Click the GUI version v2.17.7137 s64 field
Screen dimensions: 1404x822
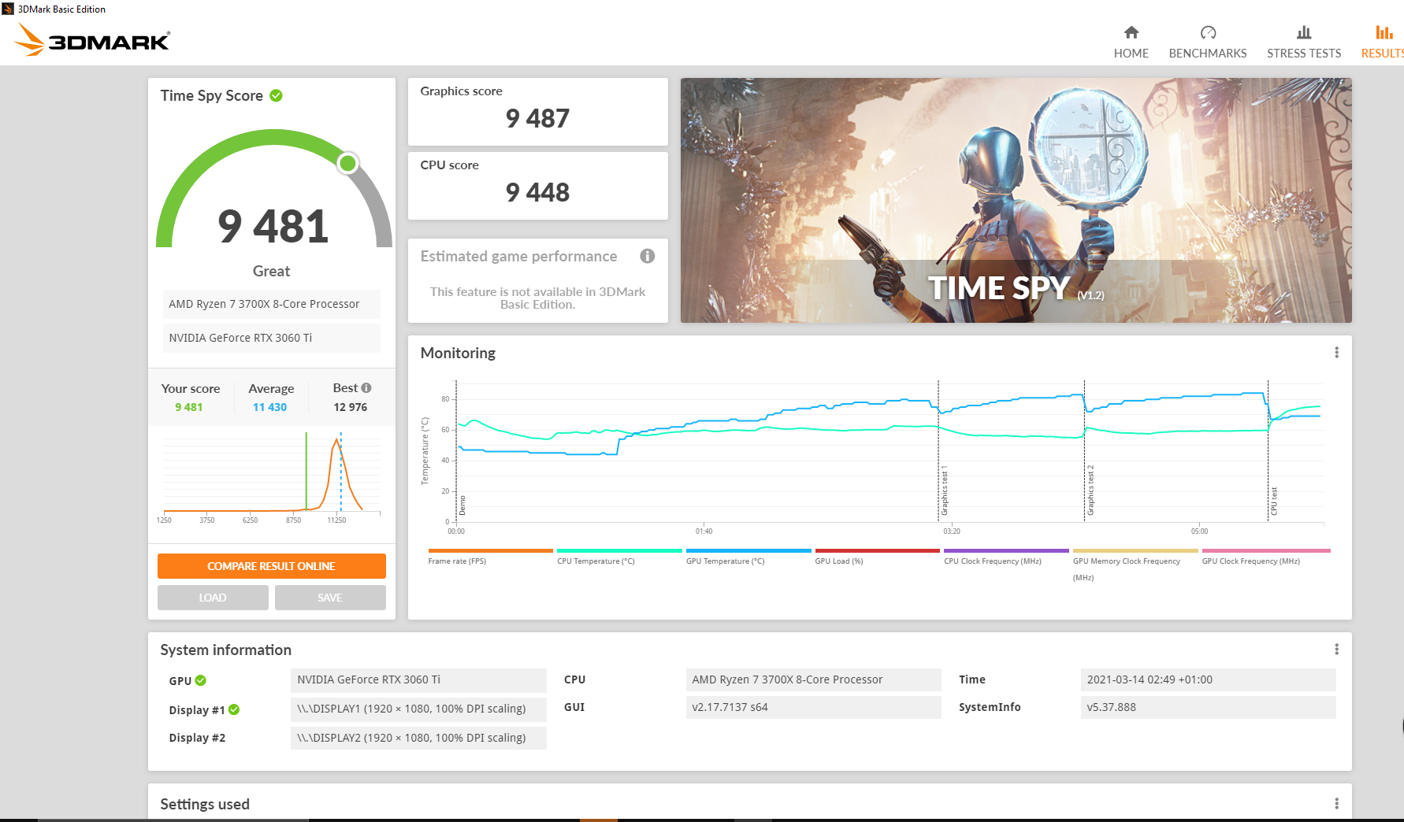tap(814, 707)
